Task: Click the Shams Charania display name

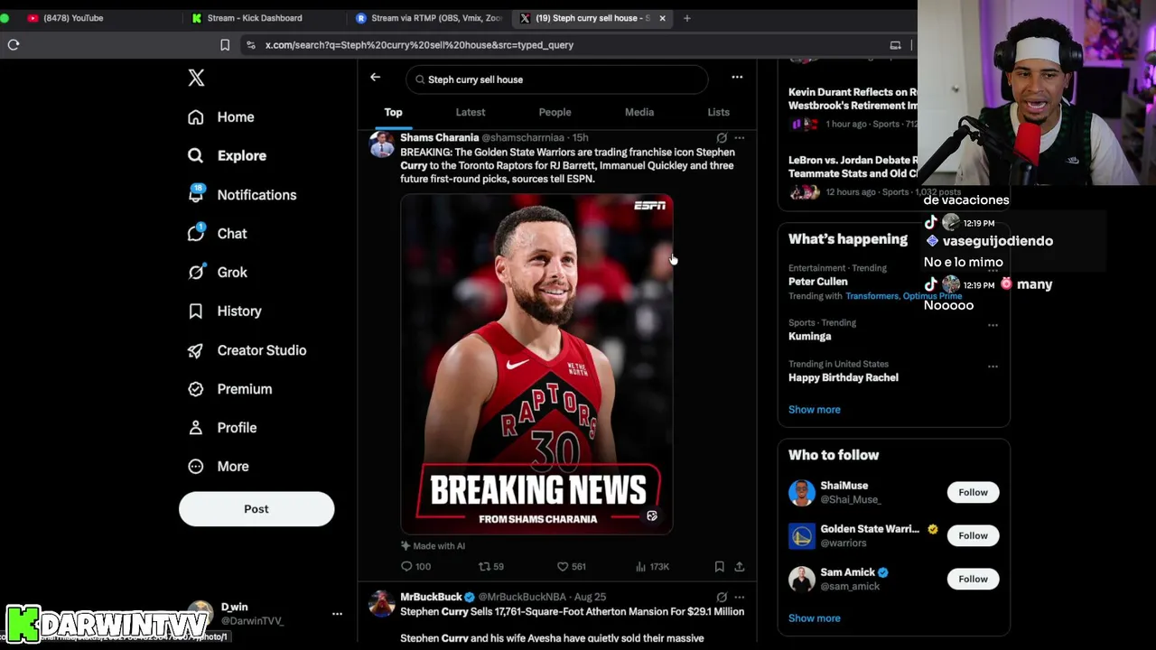Action: pos(439,138)
